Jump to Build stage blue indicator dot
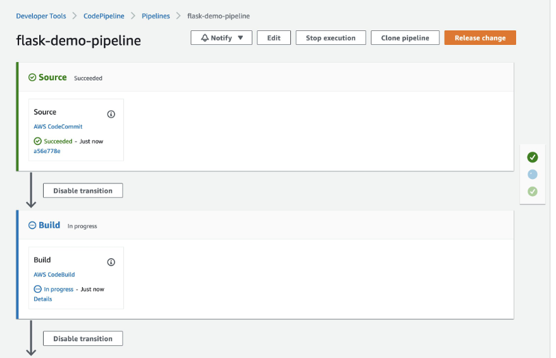 (x=532, y=175)
